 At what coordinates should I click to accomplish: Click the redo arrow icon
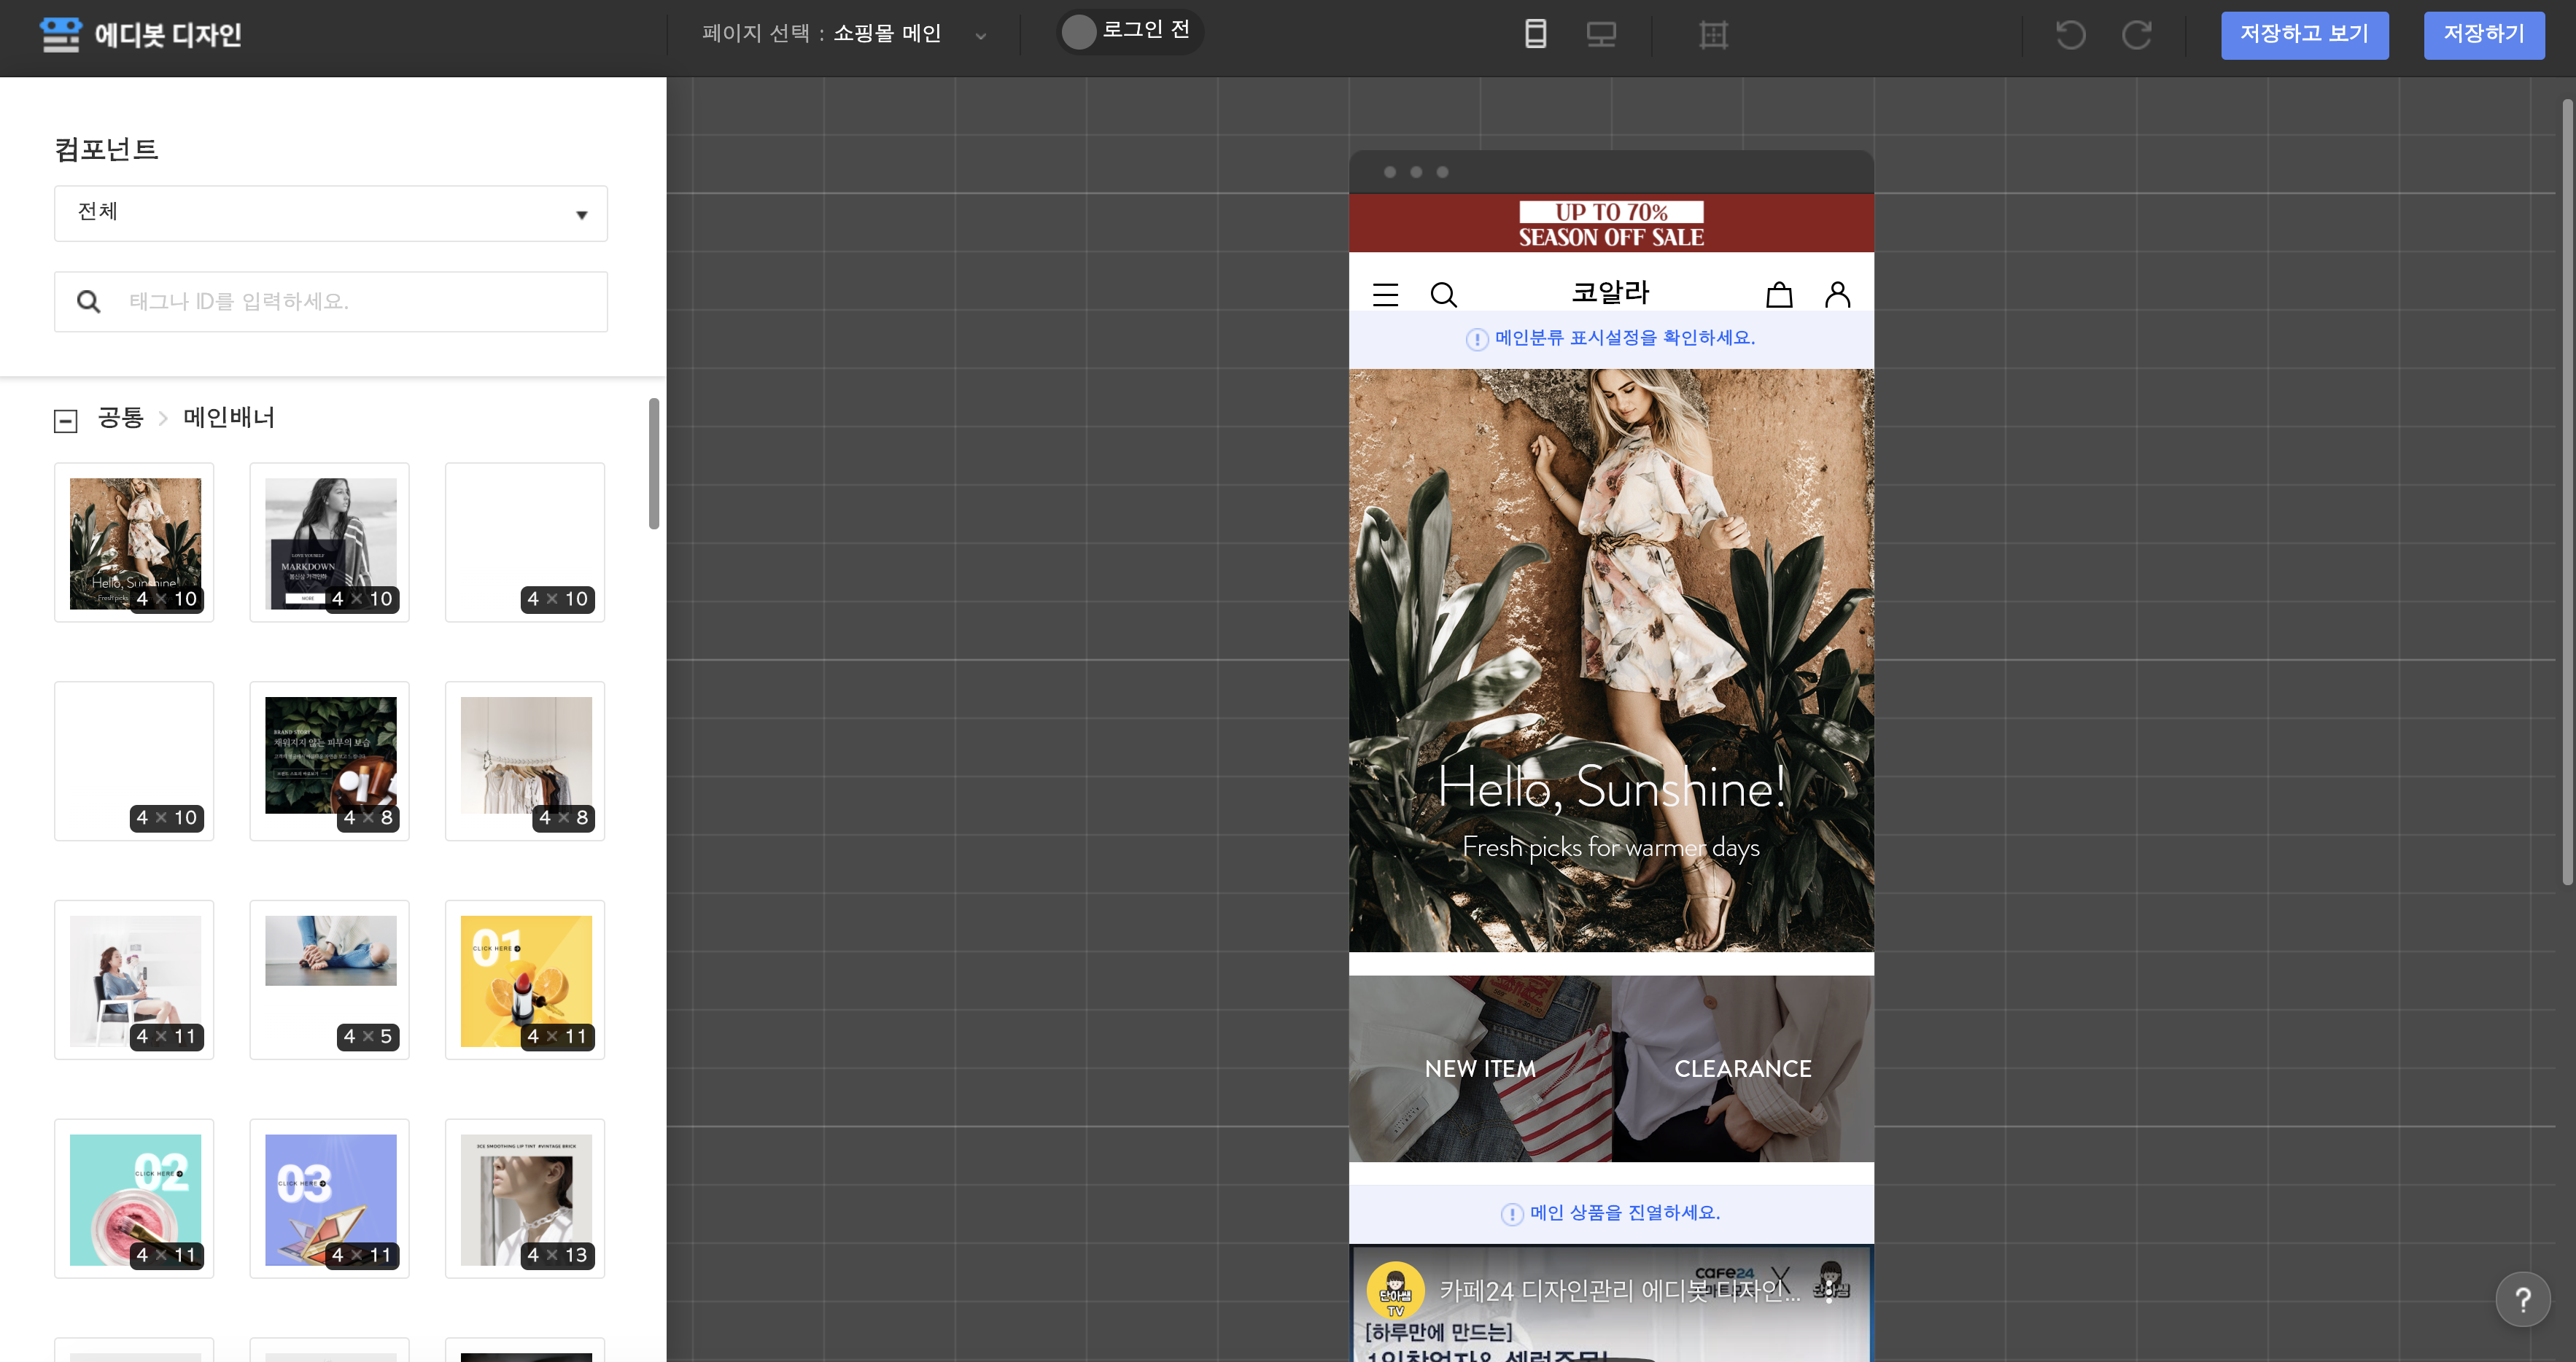pos(2137,35)
